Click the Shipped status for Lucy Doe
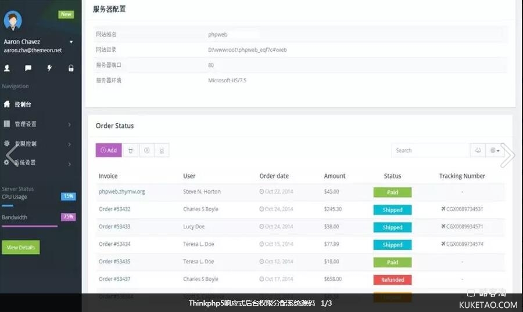Viewport: 523px width, 312px height. (392, 227)
